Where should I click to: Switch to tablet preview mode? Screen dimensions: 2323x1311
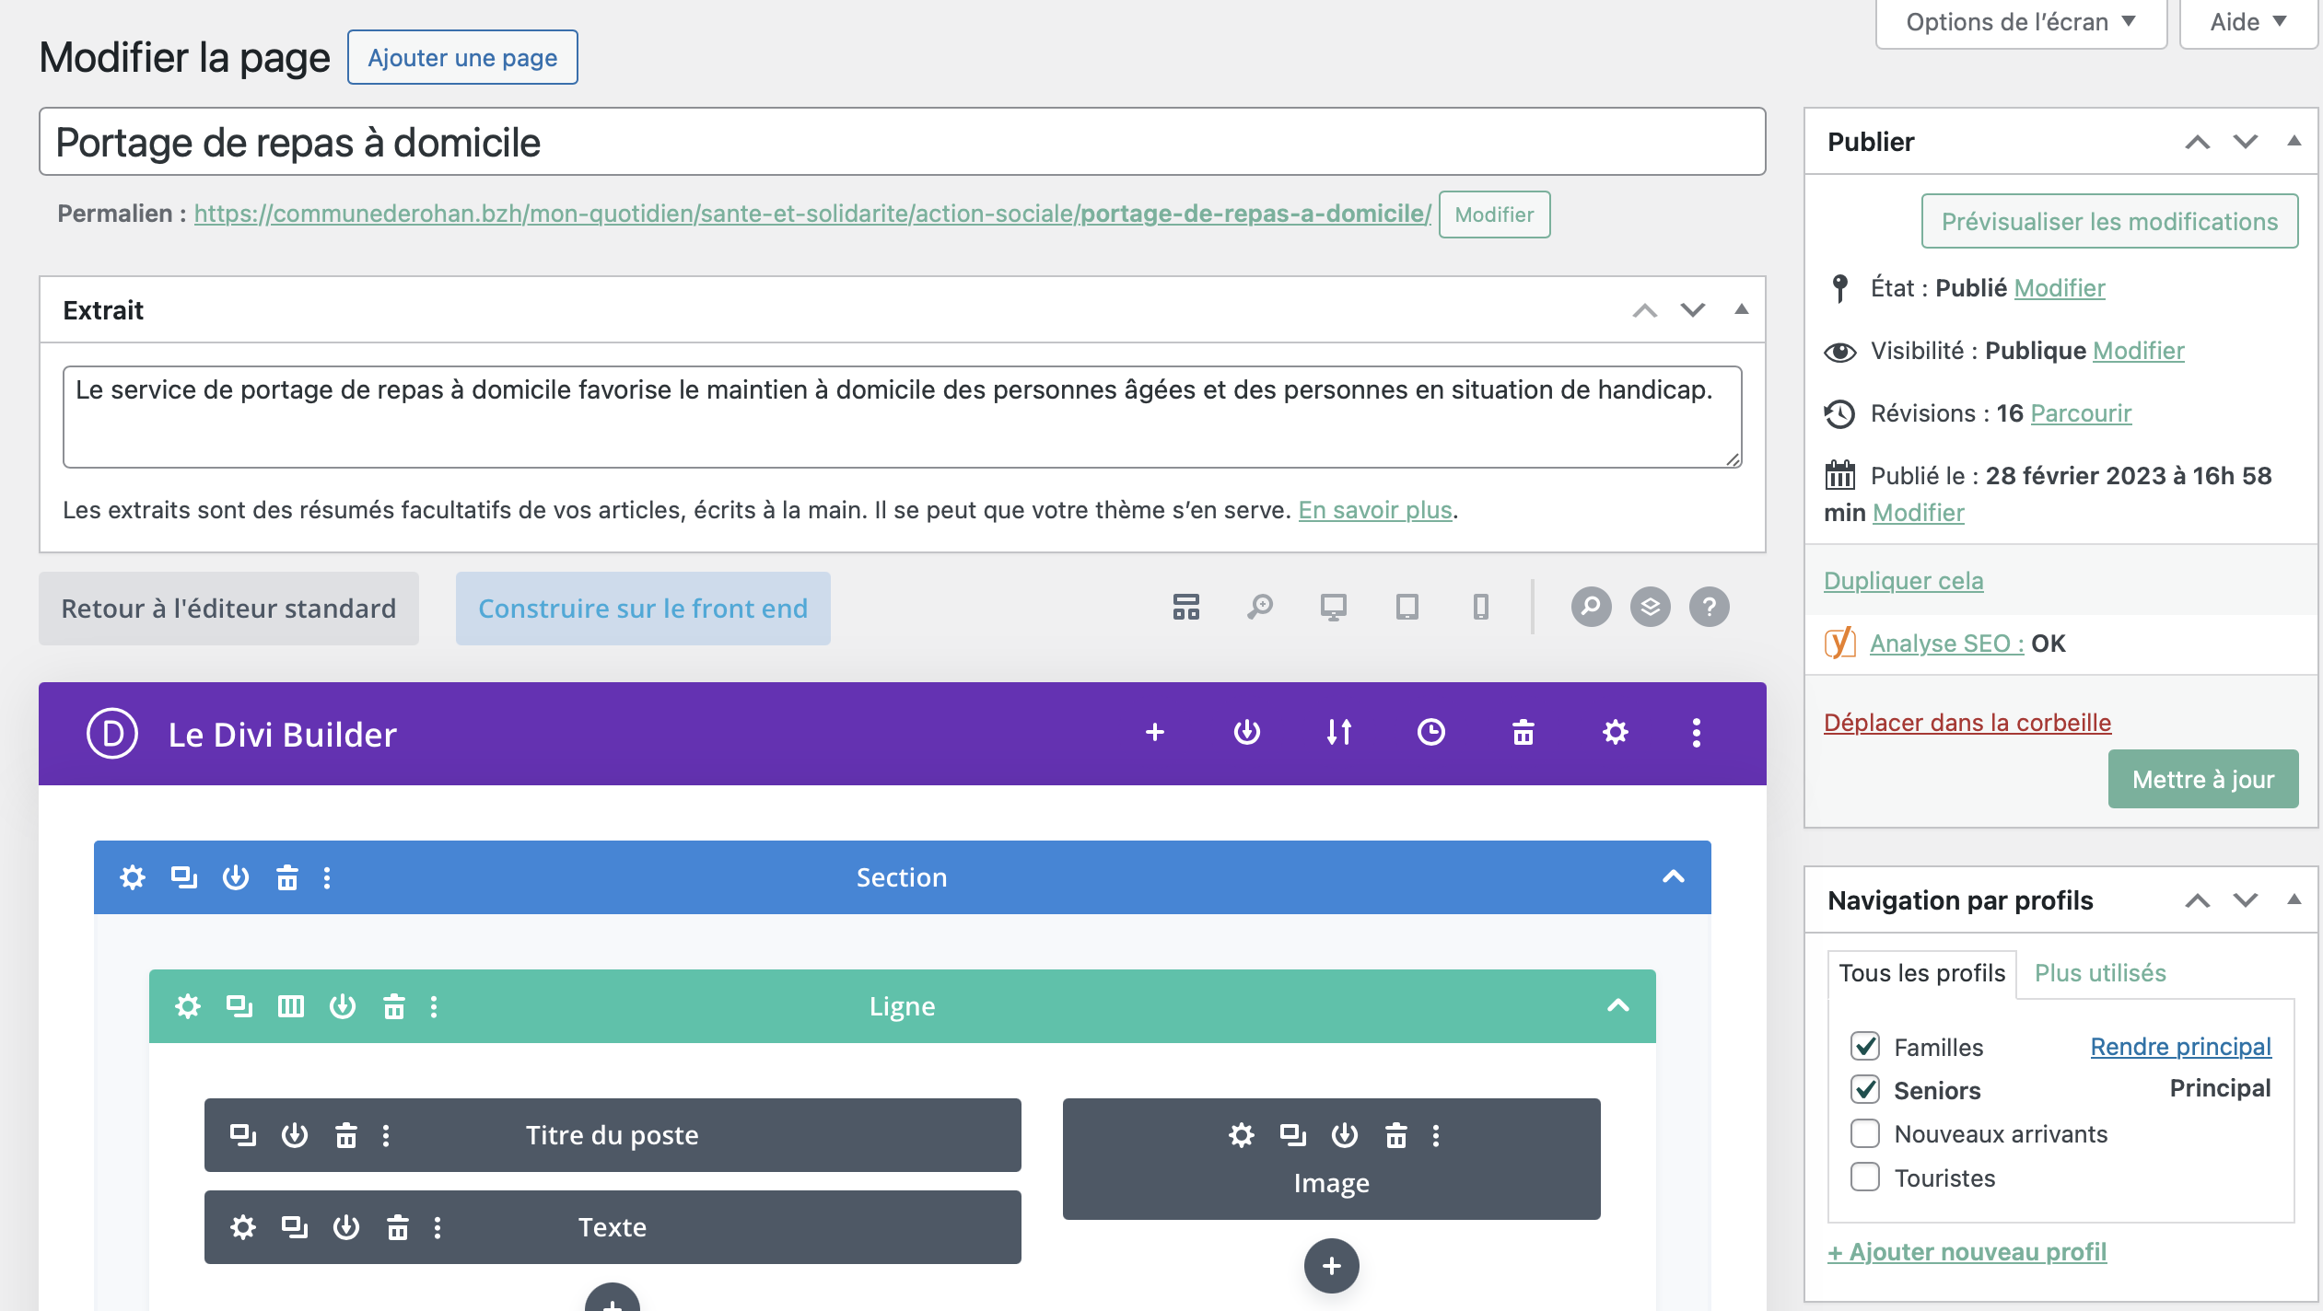click(1407, 607)
